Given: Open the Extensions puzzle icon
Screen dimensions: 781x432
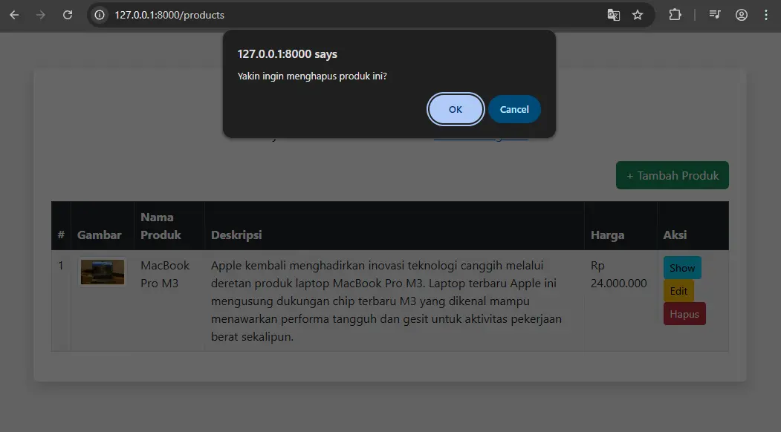Looking at the screenshot, I should [675, 15].
